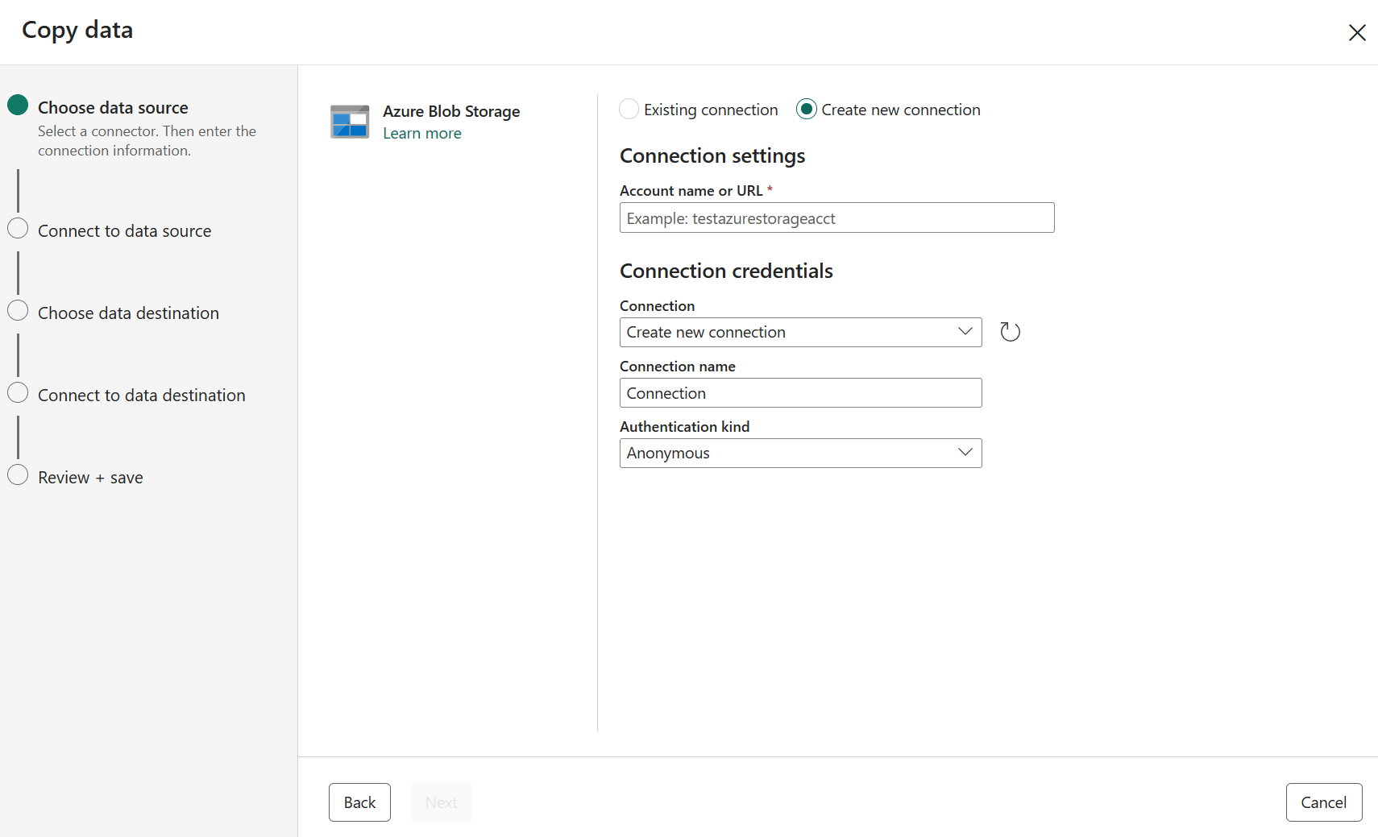Click the Azure Blob Storage title text
The image size is (1378, 837).
pyautogui.click(x=451, y=111)
